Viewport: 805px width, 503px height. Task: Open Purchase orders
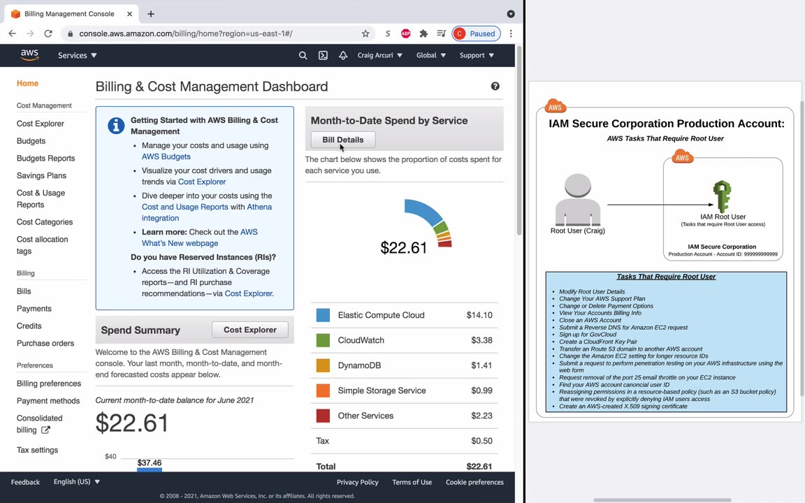[x=45, y=344]
